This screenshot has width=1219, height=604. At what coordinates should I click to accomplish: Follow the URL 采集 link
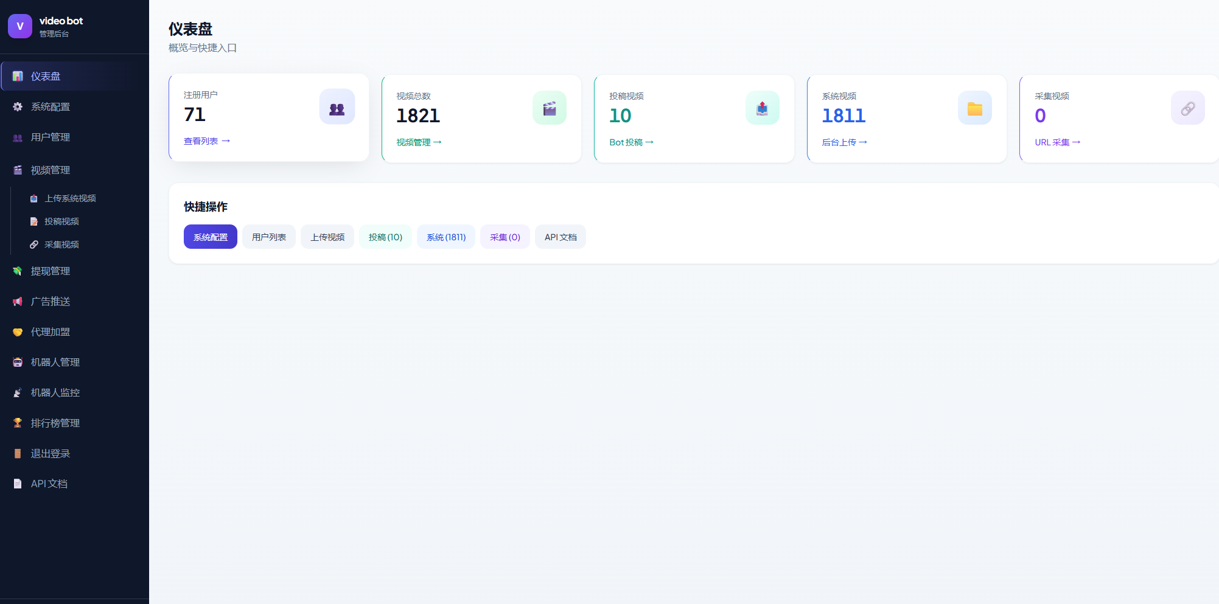tap(1057, 142)
